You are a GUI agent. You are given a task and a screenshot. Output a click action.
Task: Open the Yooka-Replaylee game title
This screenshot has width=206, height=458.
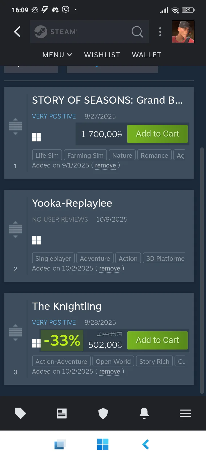[72, 203]
